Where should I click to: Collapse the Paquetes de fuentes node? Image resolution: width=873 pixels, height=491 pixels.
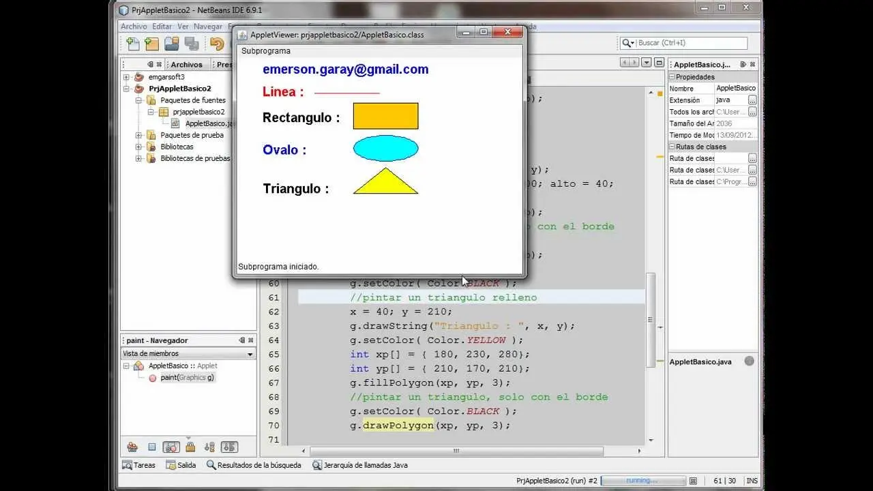(x=138, y=100)
